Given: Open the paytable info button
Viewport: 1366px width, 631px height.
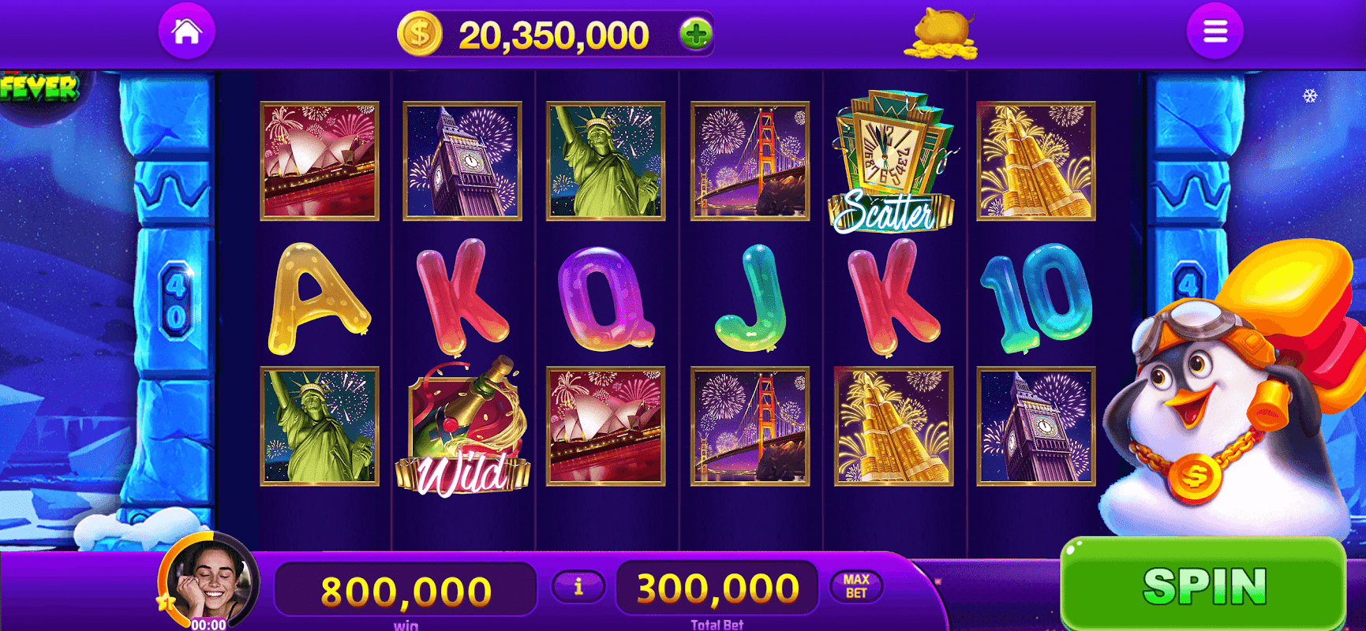Looking at the screenshot, I should pyautogui.click(x=578, y=587).
